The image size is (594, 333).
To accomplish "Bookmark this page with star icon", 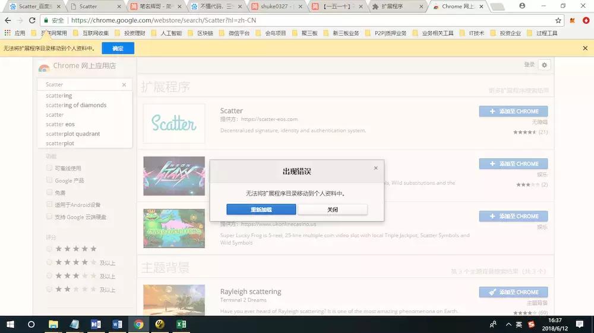I will (x=558, y=20).
